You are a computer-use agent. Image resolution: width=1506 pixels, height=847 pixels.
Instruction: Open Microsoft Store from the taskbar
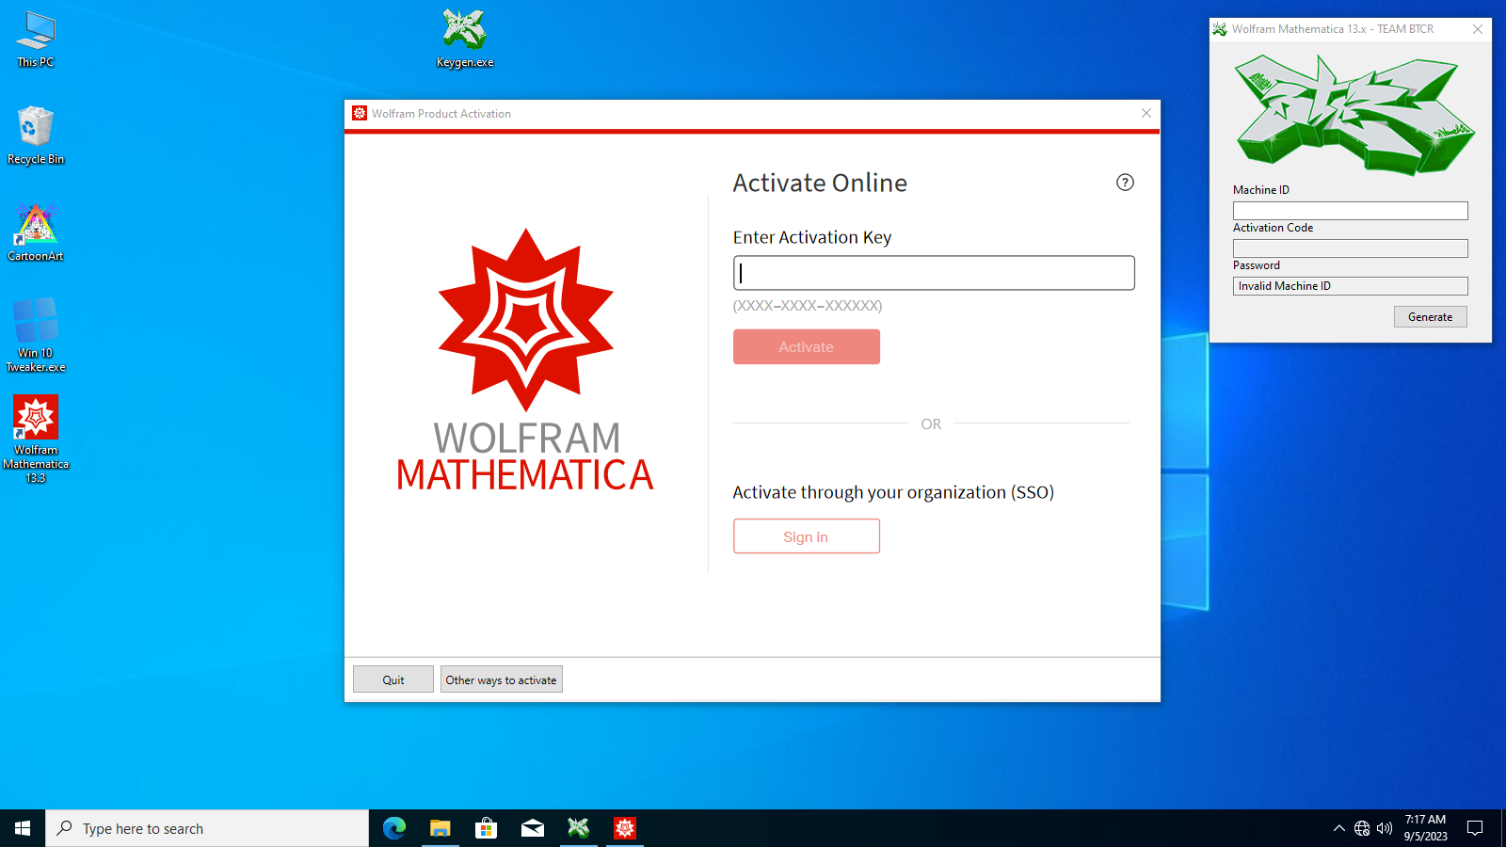[x=486, y=828]
